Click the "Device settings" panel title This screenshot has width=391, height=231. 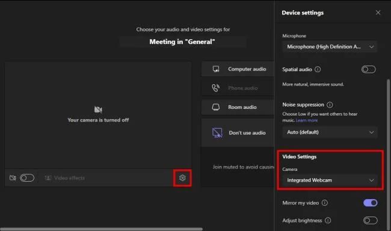pos(303,13)
